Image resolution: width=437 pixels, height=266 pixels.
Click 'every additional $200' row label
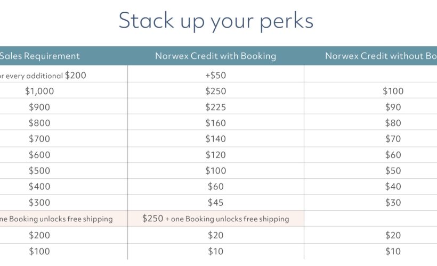click(43, 76)
